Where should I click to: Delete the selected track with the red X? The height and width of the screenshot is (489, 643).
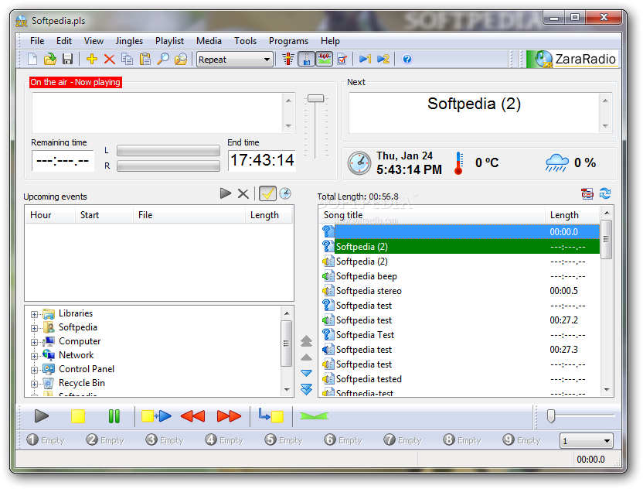coord(109,59)
